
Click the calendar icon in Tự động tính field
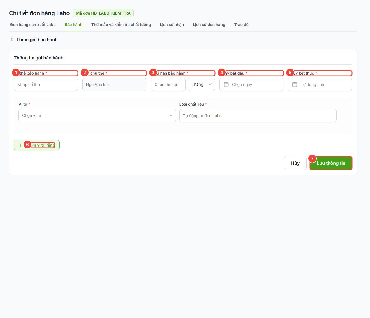295,84
